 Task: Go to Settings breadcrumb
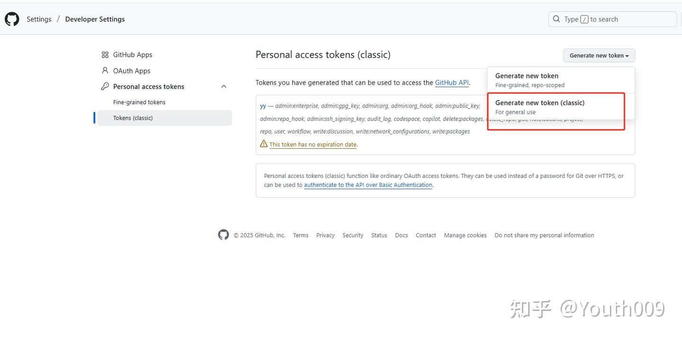[39, 19]
